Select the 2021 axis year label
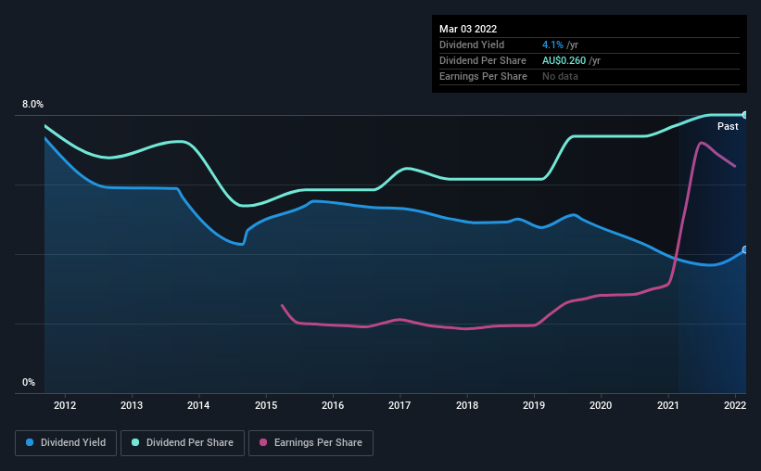This screenshot has width=761, height=471. 667,405
